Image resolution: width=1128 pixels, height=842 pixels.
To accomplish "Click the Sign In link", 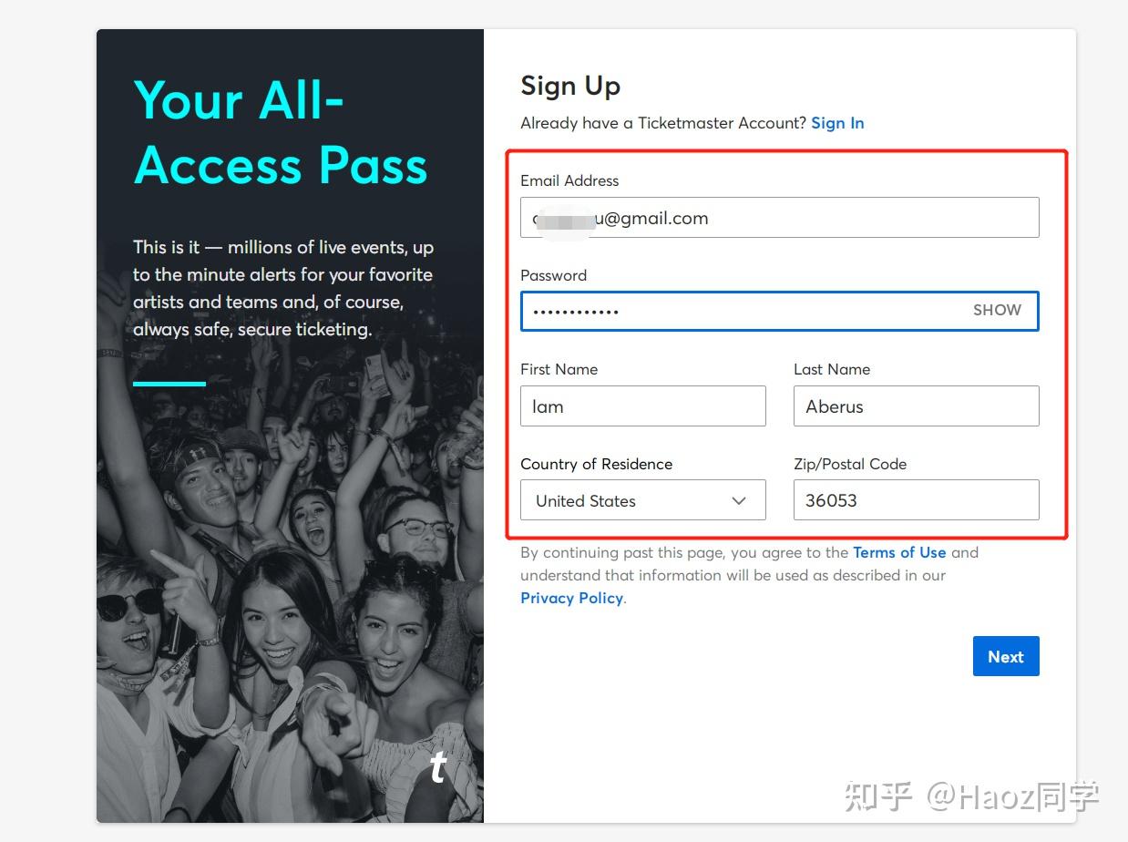I will point(837,123).
